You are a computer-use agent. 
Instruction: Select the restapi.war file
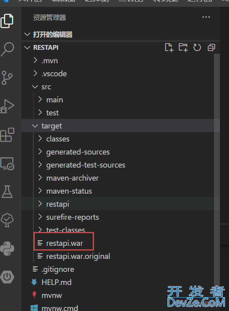(65, 243)
